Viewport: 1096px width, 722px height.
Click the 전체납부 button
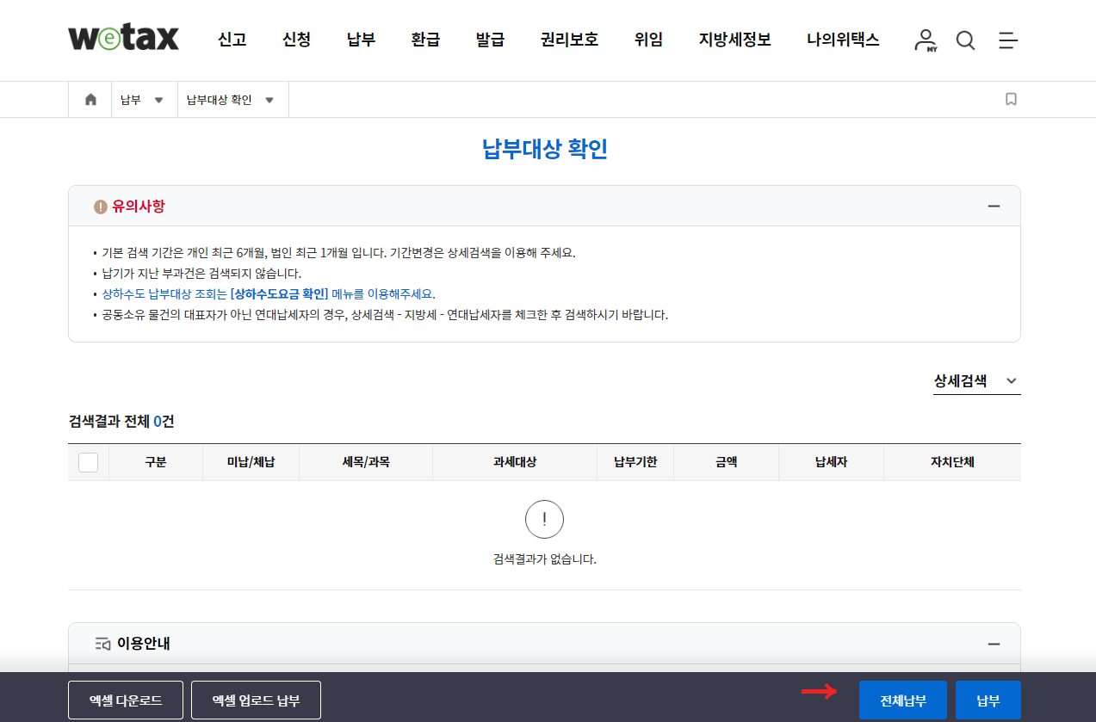tap(902, 700)
